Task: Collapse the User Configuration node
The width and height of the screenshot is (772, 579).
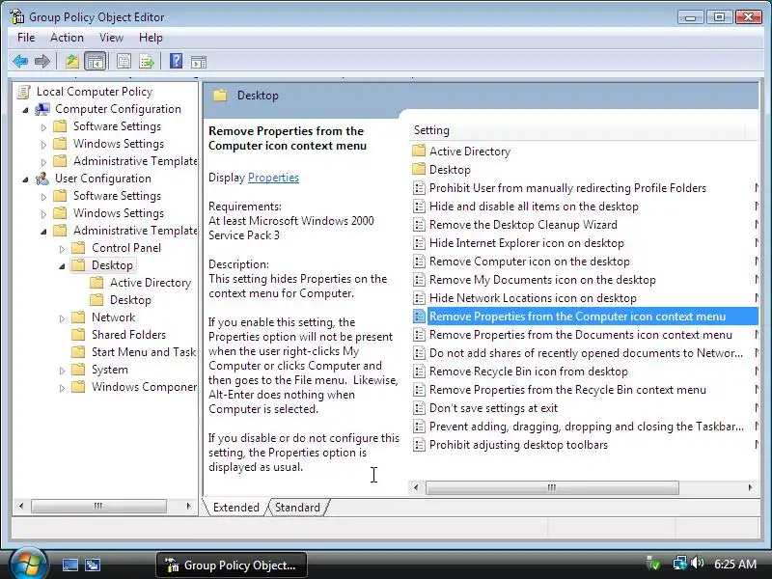Action: pyautogui.click(x=26, y=179)
